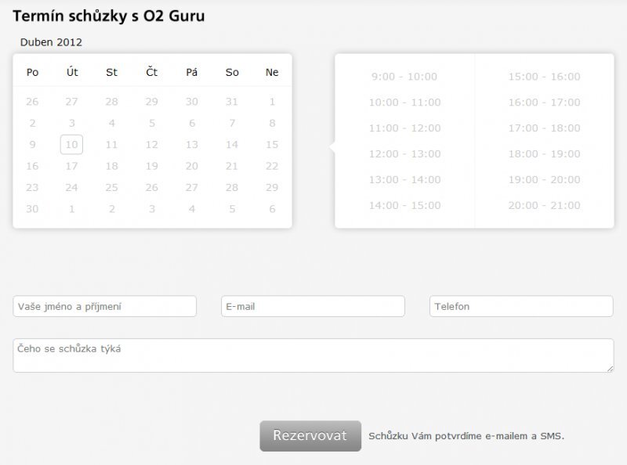Screen dimensions: 627x465
Task: Choose the 9:00 - 10:00 time slot
Action: 404,77
